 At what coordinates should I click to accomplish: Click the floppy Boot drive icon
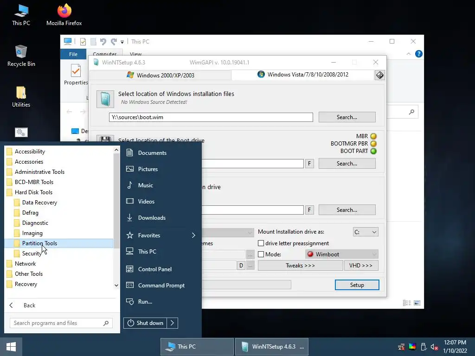tap(105, 139)
